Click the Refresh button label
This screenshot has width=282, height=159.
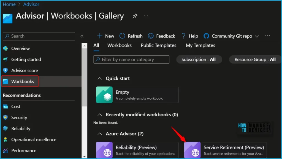pyautogui.click(x=135, y=36)
